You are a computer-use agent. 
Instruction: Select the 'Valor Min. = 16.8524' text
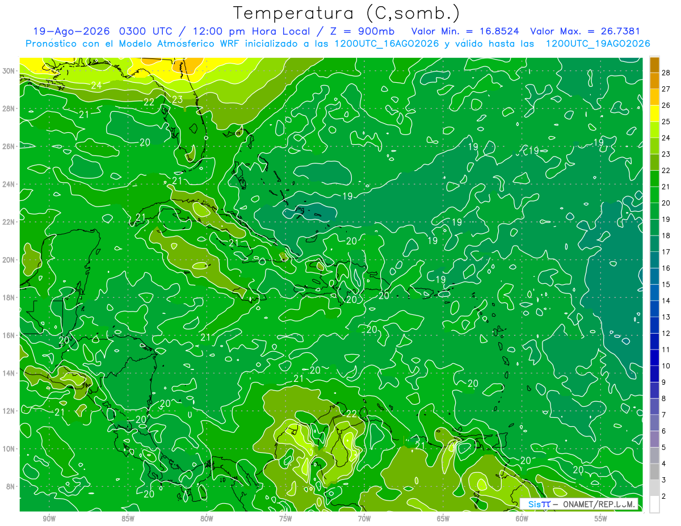(465, 31)
